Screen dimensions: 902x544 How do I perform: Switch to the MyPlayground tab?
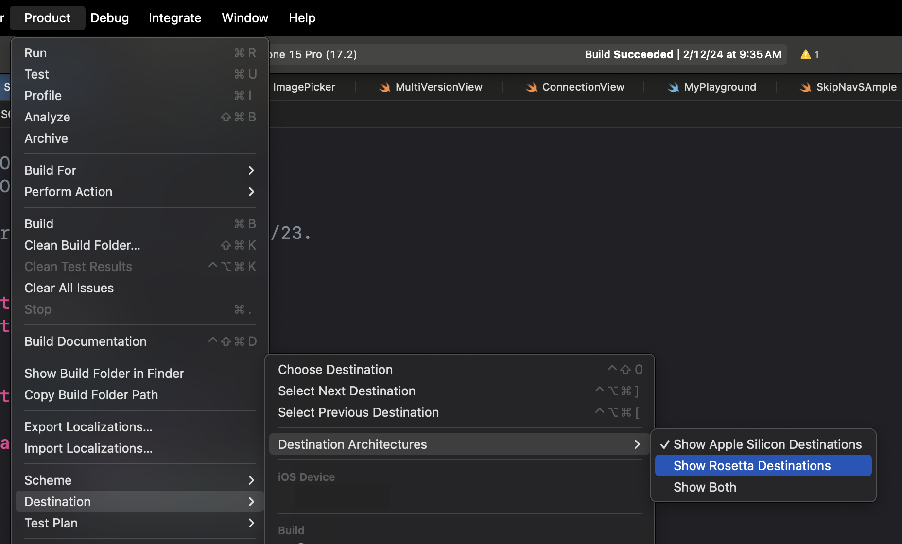tap(711, 87)
